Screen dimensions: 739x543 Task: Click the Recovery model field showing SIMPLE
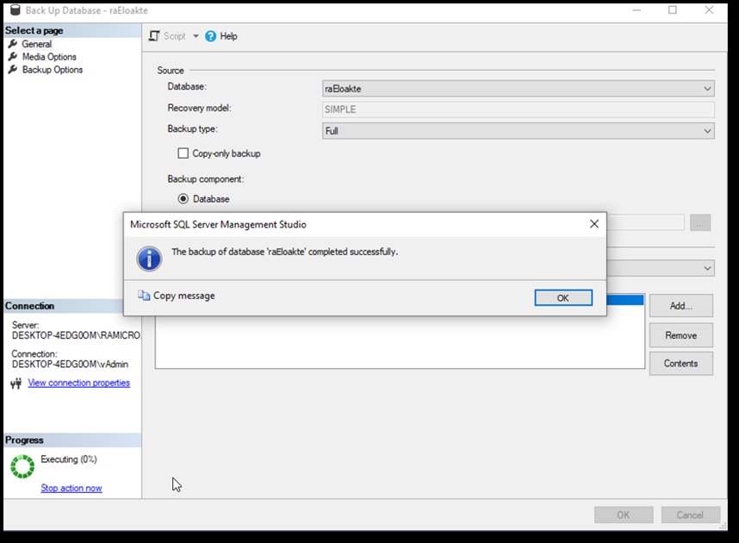[x=519, y=109]
